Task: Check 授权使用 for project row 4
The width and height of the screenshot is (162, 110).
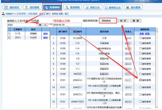Action: 140,53
